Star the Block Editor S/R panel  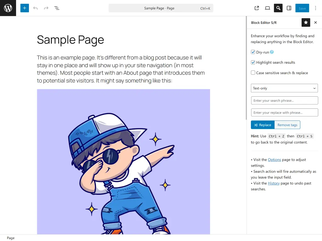pos(306,22)
